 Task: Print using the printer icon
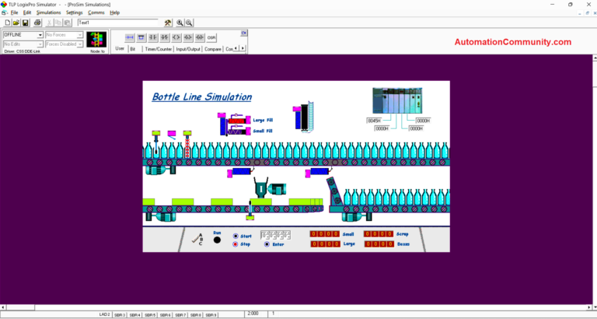37,23
